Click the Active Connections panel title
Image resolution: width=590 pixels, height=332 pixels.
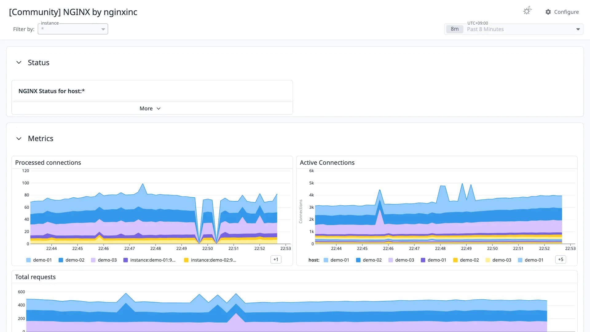click(327, 163)
